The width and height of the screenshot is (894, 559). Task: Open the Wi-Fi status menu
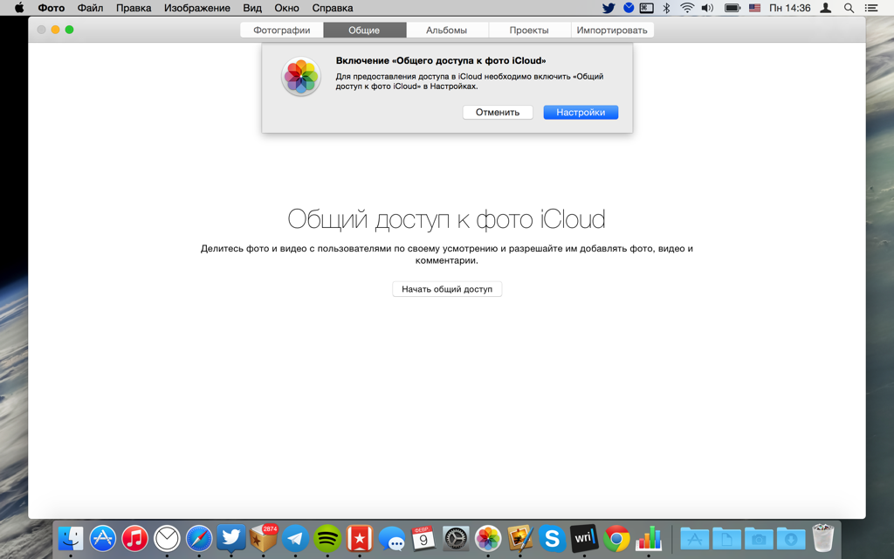click(x=687, y=8)
